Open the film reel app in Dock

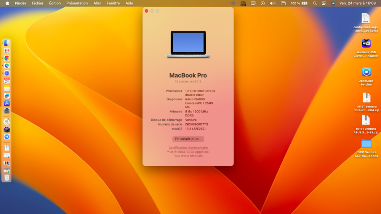(x=7, y=129)
